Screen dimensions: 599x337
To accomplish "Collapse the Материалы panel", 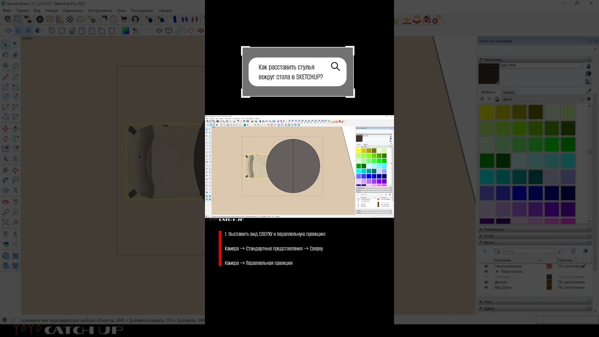I will pos(535,59).
